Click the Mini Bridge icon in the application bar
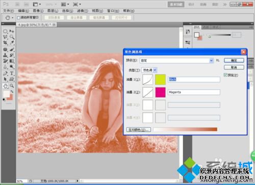This screenshot has height=185, width=255. 26,4
